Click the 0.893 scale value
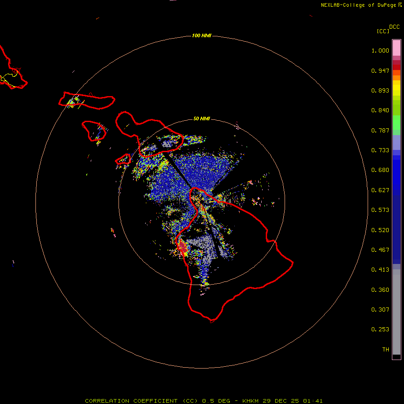 (380, 90)
